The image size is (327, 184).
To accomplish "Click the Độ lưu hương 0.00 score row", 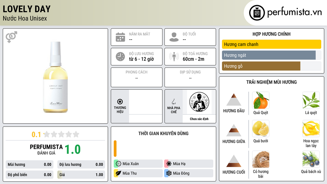I will pyautogui.click(x=81, y=165).
